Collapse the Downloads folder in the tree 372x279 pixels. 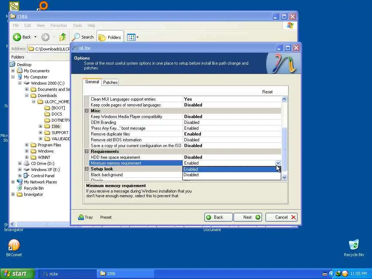click(x=27, y=96)
